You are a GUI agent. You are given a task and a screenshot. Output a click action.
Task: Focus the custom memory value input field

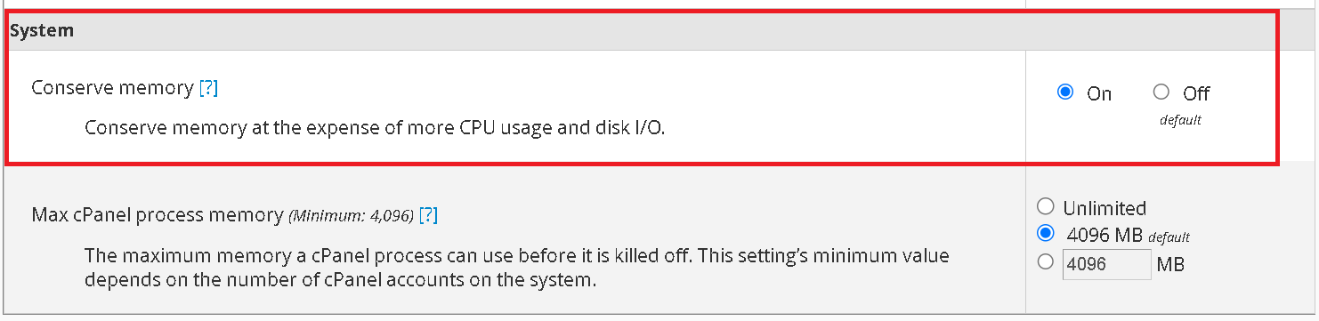click(x=1106, y=264)
